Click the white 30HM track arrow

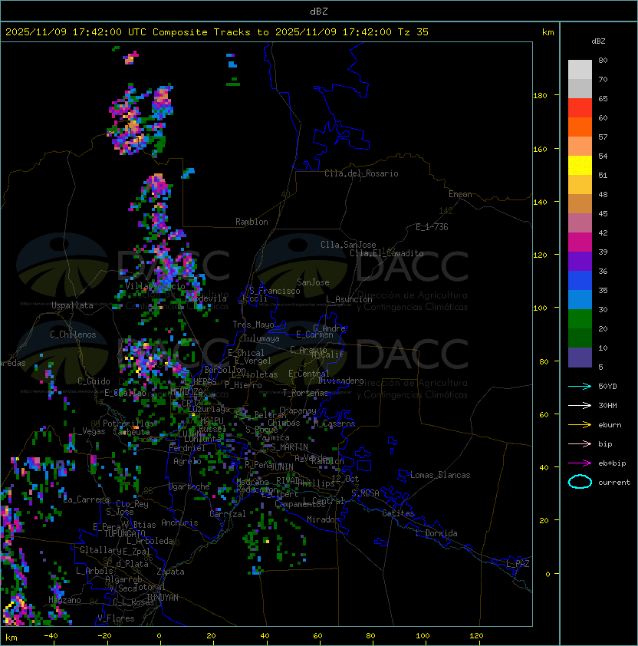(x=580, y=405)
